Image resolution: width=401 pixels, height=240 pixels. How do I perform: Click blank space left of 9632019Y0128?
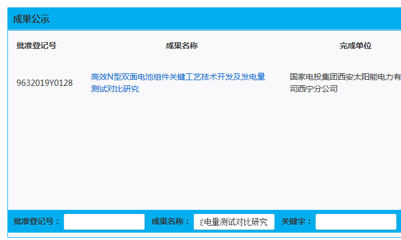[x=12, y=83]
